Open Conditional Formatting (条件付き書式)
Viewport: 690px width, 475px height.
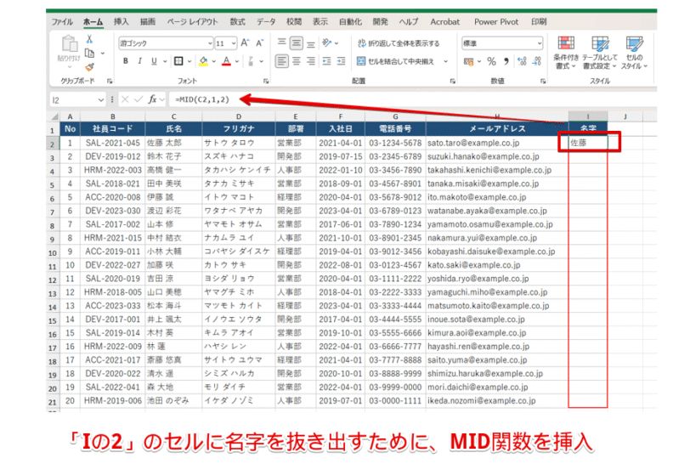[566, 53]
